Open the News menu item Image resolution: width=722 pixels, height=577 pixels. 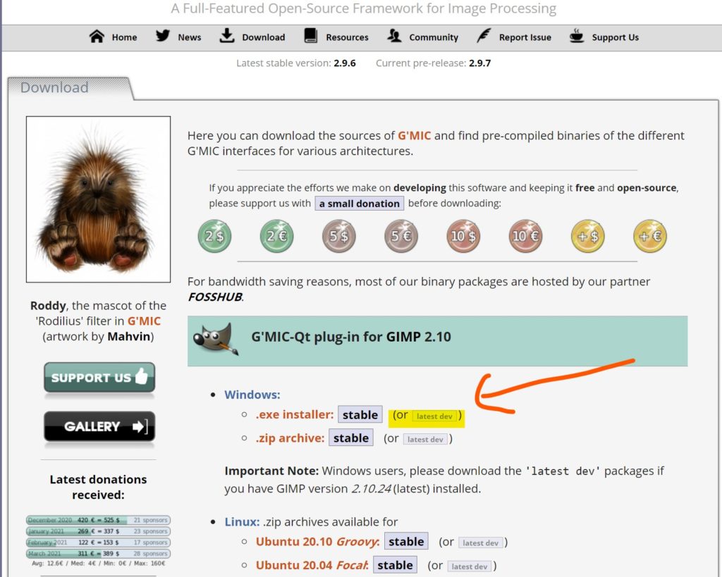pos(189,37)
